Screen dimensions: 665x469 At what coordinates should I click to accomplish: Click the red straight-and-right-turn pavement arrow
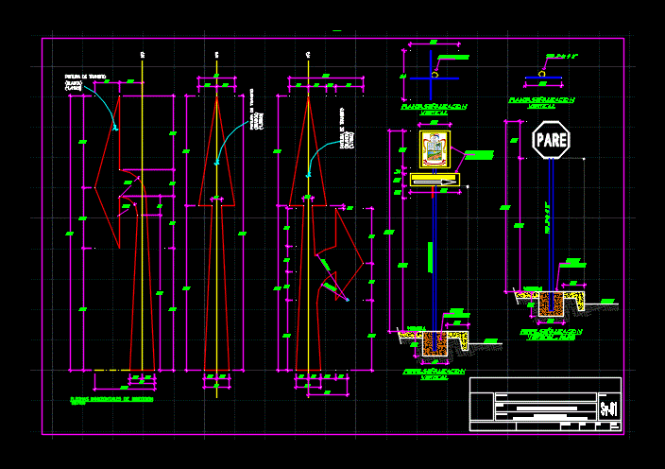click(x=309, y=170)
